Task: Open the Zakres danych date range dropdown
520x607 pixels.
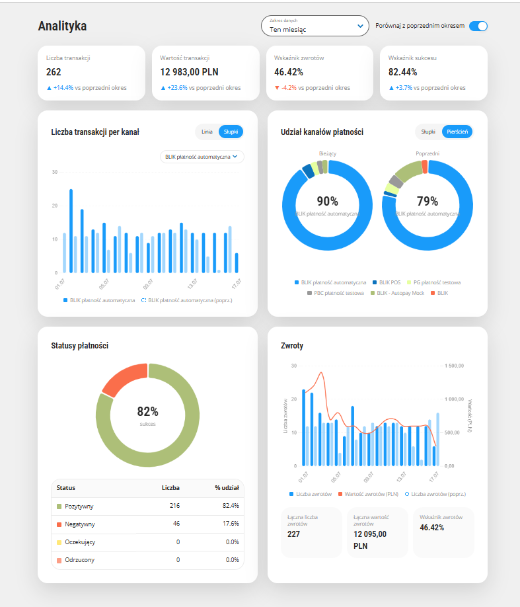Action: (x=315, y=26)
